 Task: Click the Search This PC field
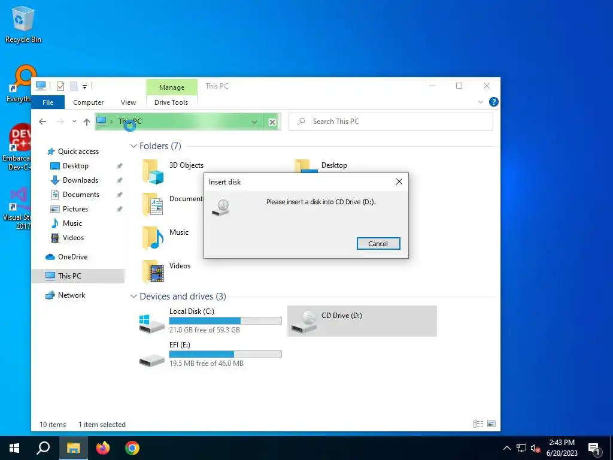point(391,122)
